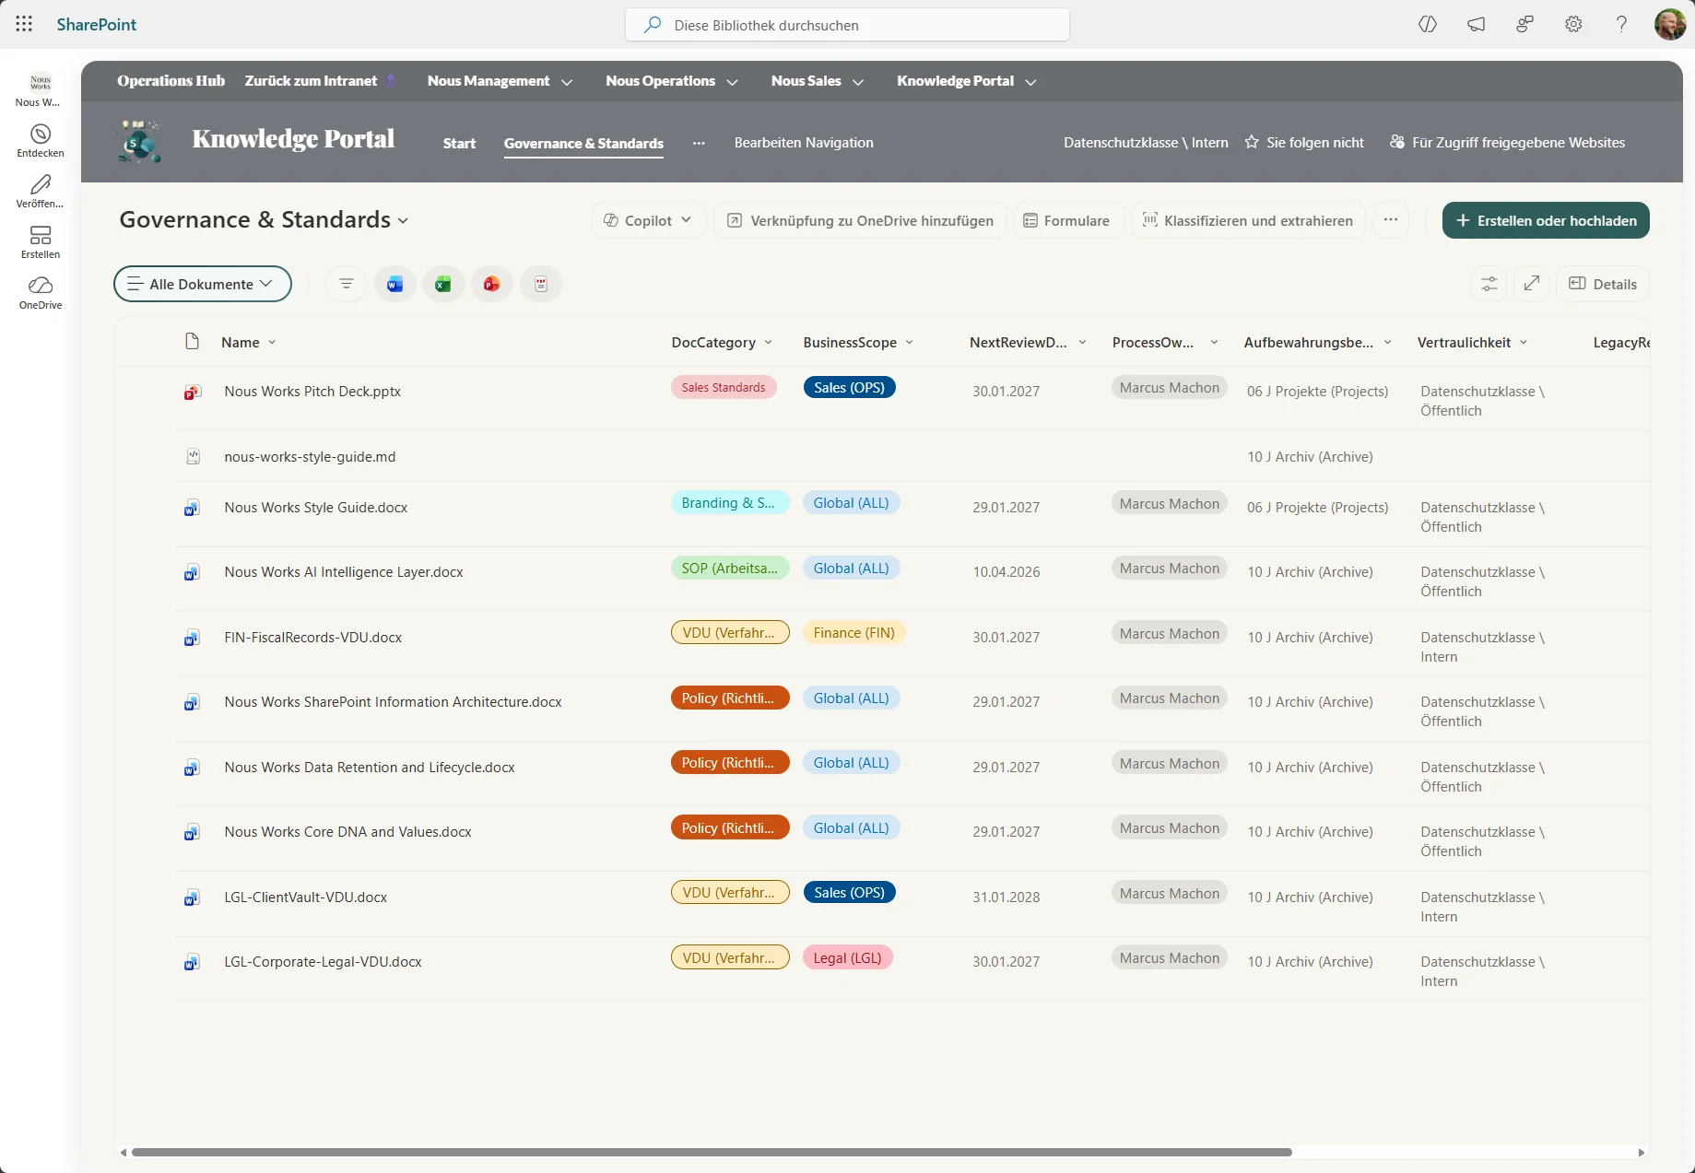Toggle the Details pane button
The width and height of the screenshot is (1695, 1173).
click(1603, 284)
